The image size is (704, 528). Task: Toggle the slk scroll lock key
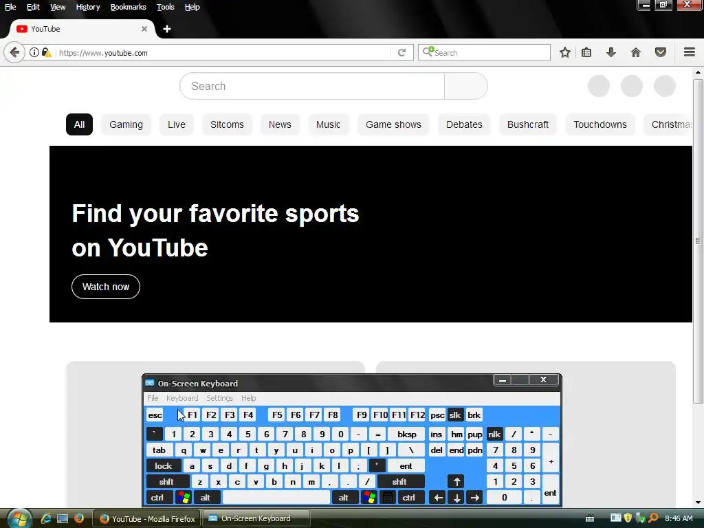[x=455, y=415]
